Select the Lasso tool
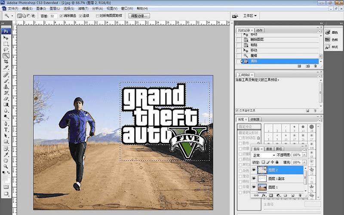Screen dimensions: 344x215 (x=6, y=50)
